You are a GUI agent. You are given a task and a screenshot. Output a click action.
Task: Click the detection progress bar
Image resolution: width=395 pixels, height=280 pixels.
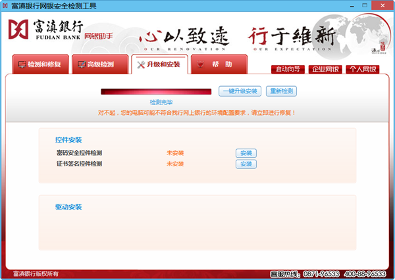pyautogui.click(x=157, y=91)
